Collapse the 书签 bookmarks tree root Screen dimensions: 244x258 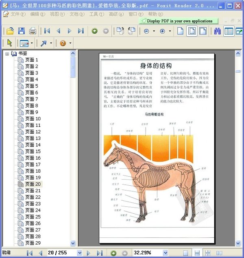point(7,54)
